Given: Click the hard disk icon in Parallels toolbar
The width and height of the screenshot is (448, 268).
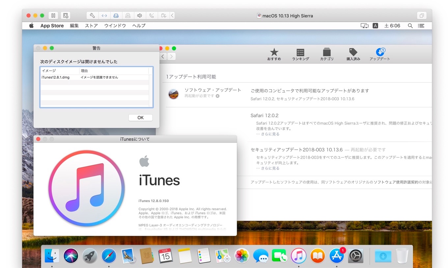Looking at the screenshot, I should tap(116, 15).
